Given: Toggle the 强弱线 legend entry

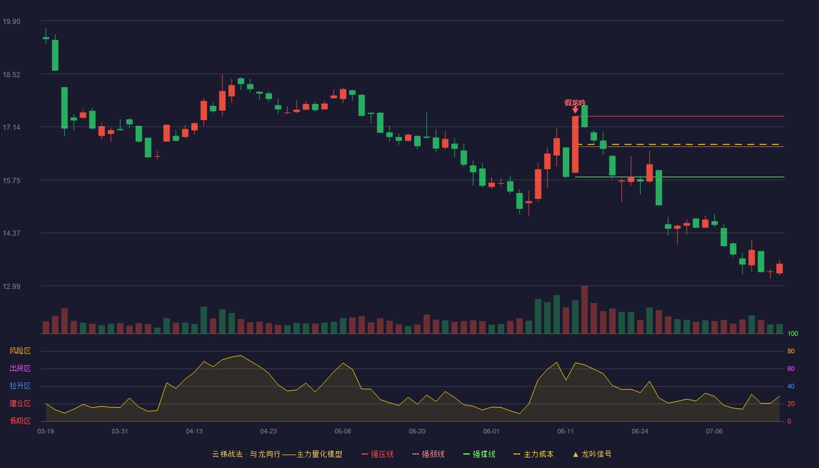Looking at the screenshot, I should click(x=428, y=454).
